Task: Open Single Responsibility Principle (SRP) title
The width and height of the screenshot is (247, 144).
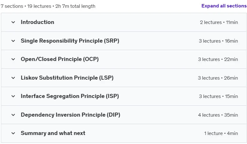Action: pyautogui.click(x=70, y=41)
